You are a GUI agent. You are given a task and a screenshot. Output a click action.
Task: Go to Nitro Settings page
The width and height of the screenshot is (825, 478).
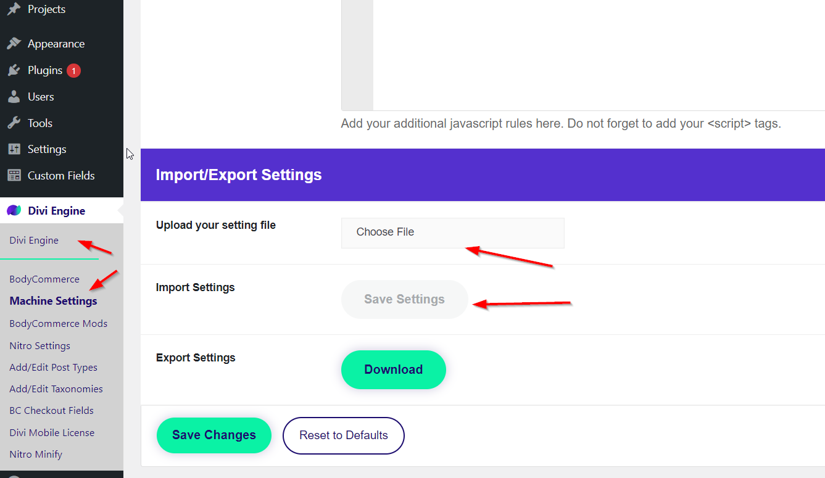[x=40, y=346]
